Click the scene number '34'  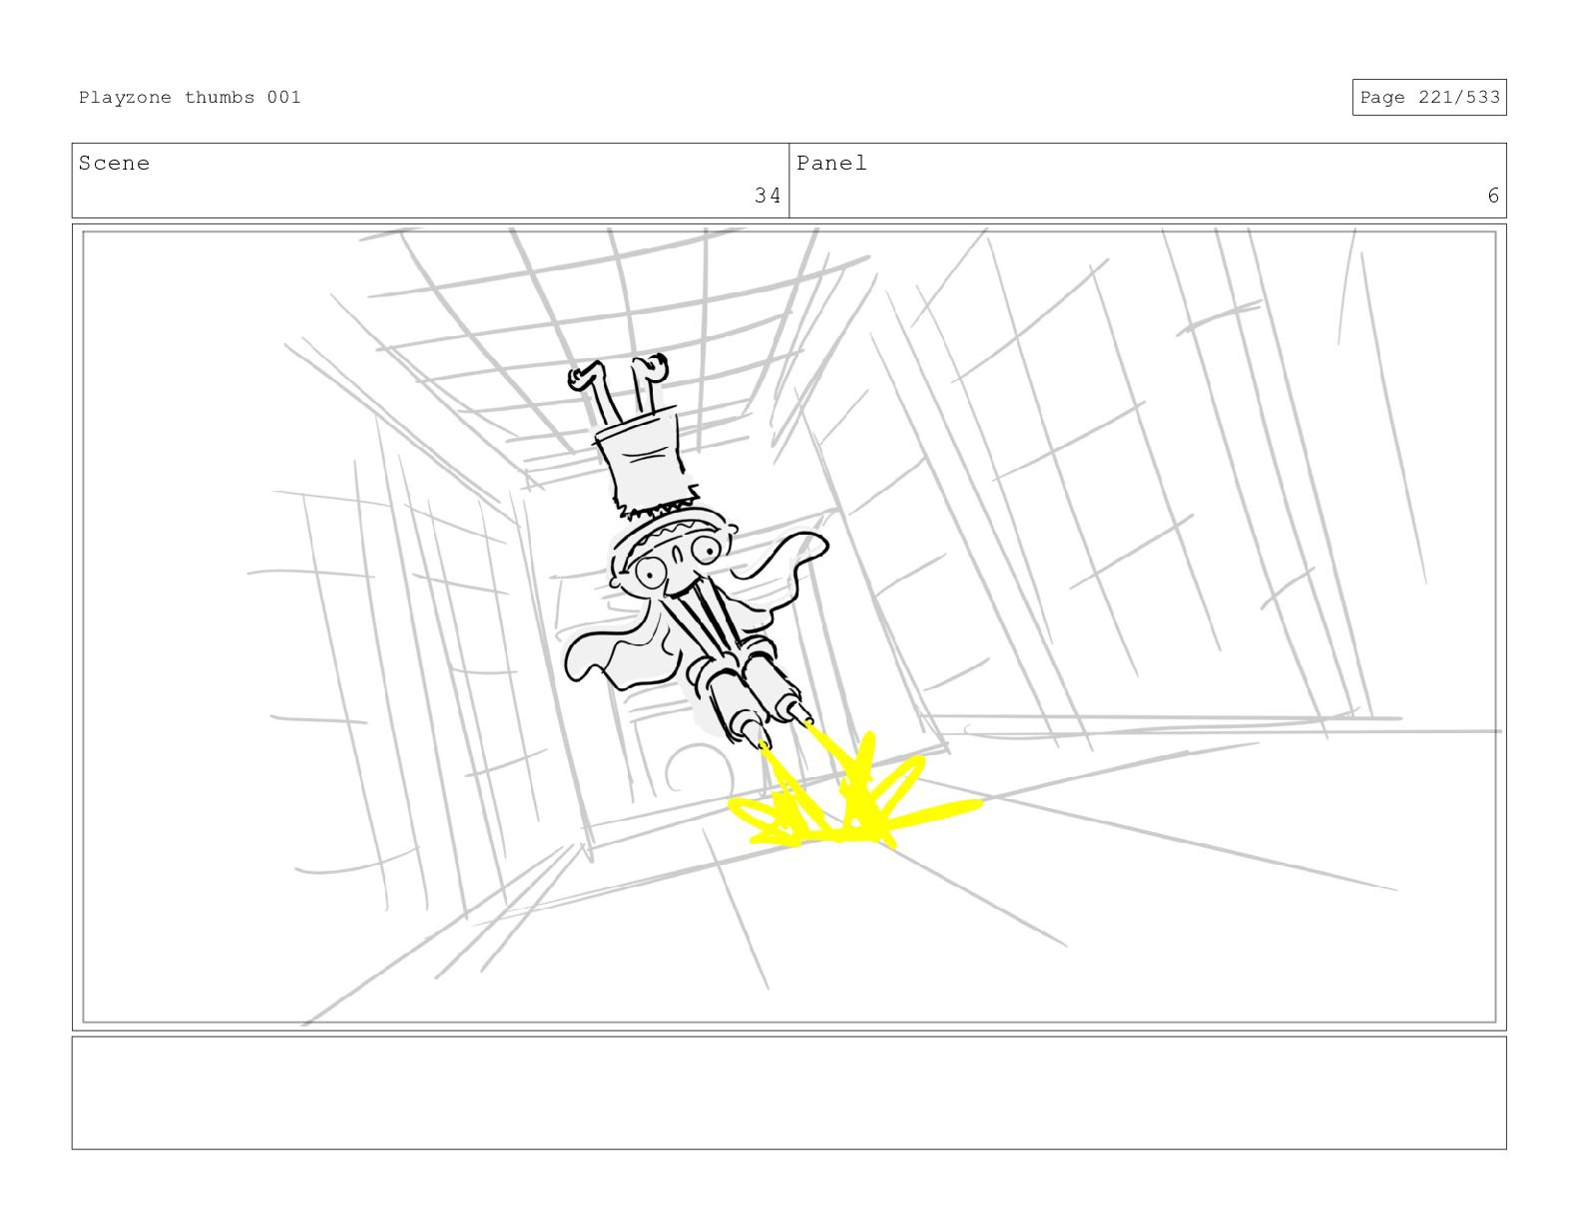coord(767,196)
